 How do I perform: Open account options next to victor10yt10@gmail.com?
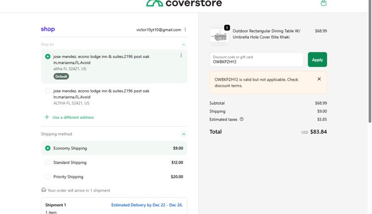tap(186, 29)
